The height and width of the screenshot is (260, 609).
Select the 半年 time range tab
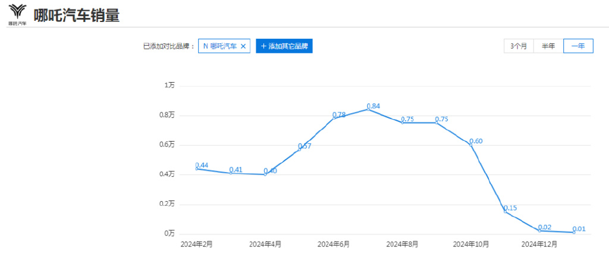548,46
